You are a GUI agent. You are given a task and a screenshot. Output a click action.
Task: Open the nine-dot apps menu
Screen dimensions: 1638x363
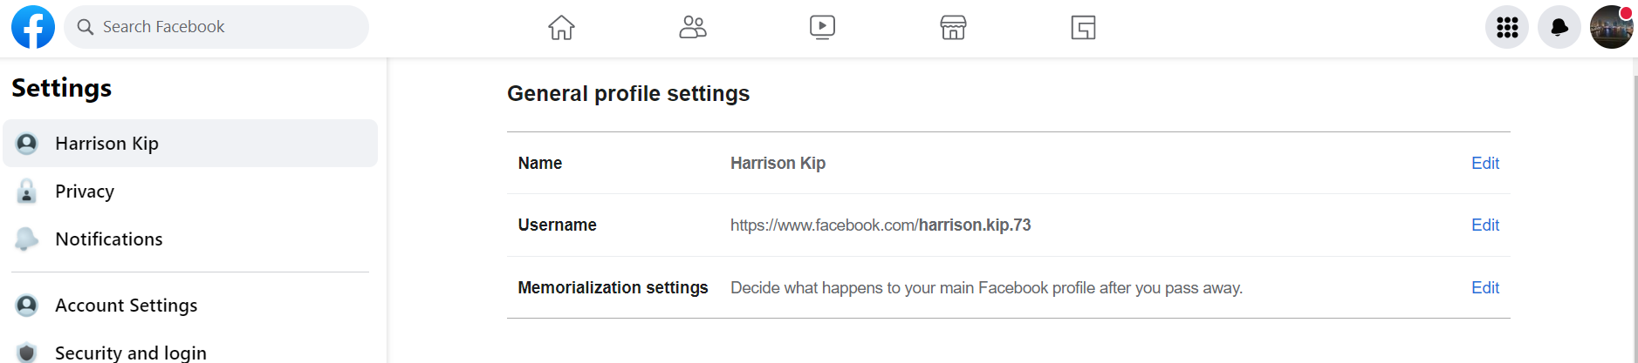(x=1507, y=28)
